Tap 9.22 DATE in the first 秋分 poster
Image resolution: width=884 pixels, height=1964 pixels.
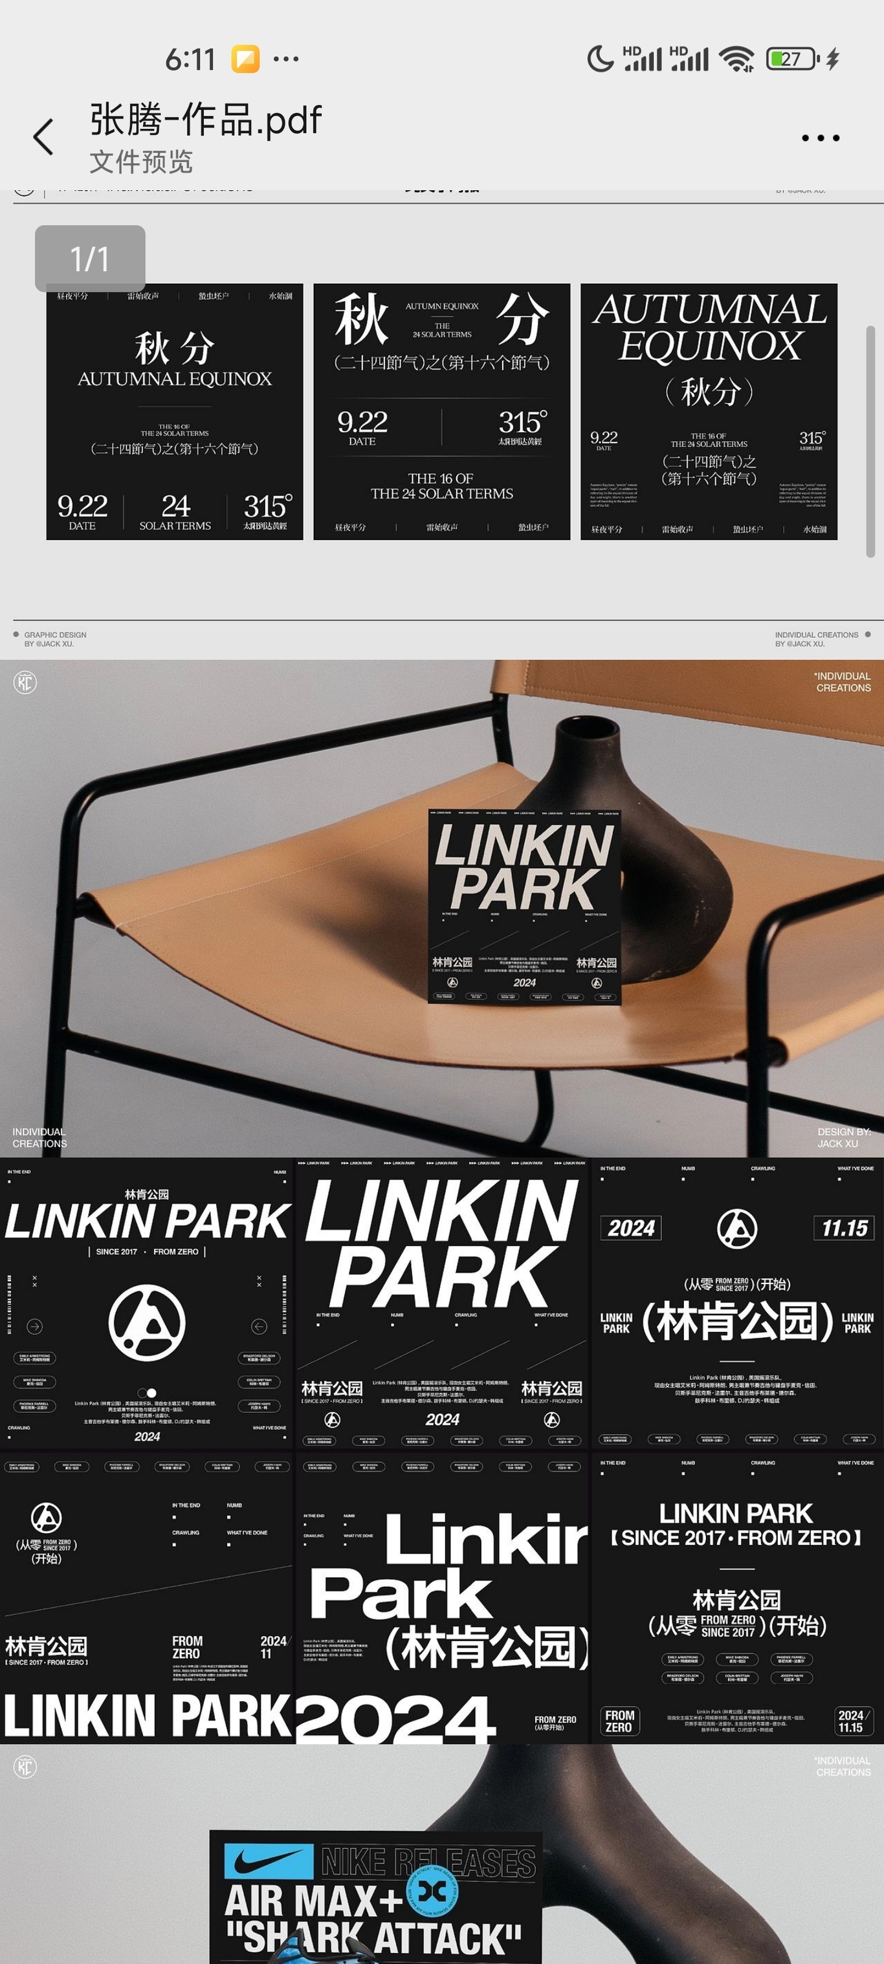click(x=82, y=511)
